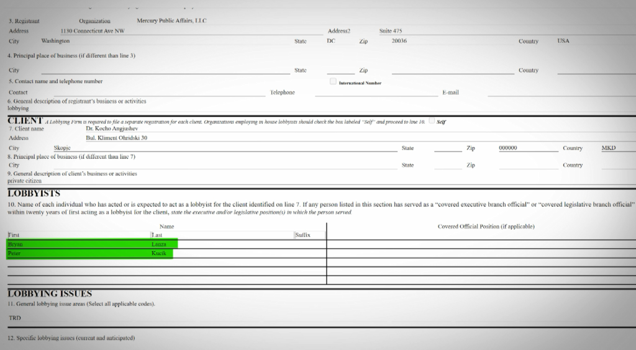Image resolution: width=636 pixels, height=350 pixels.
Task: Select the registrant State field showing DC
Action: 331,41
